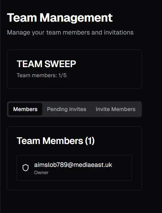Image resolution: width=162 pixels, height=213 pixels.
Task: Click the word invitations in the subtitle
Action: point(119,32)
